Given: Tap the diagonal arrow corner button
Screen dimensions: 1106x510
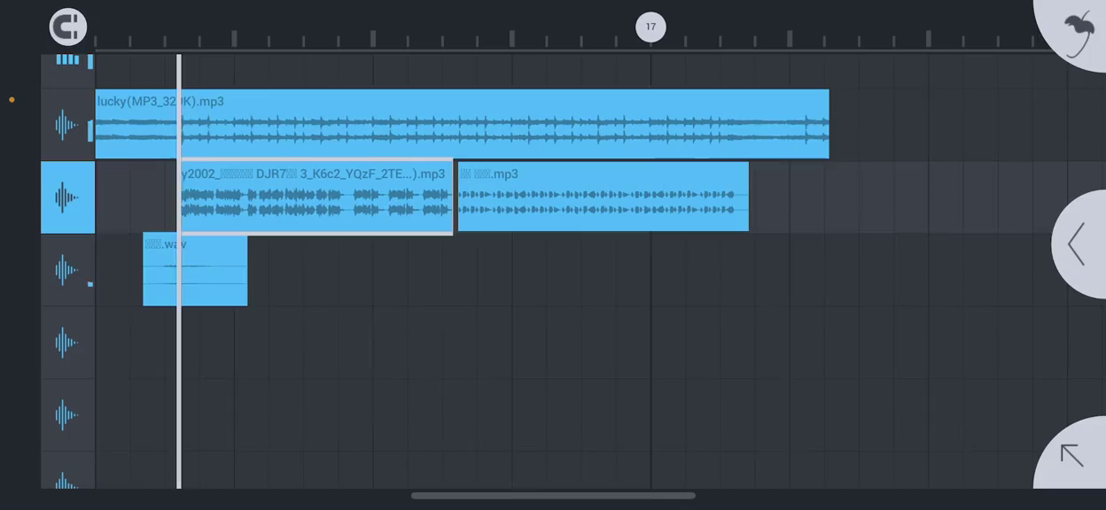Looking at the screenshot, I should (x=1072, y=455).
